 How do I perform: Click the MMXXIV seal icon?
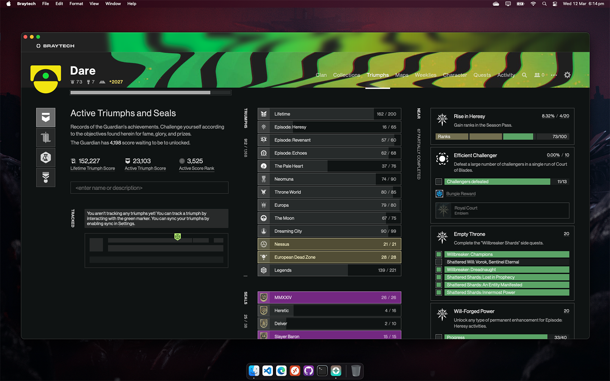pos(264,298)
